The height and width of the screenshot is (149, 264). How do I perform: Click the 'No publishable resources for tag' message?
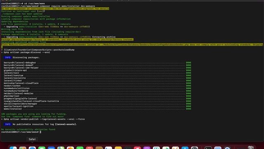45,124
